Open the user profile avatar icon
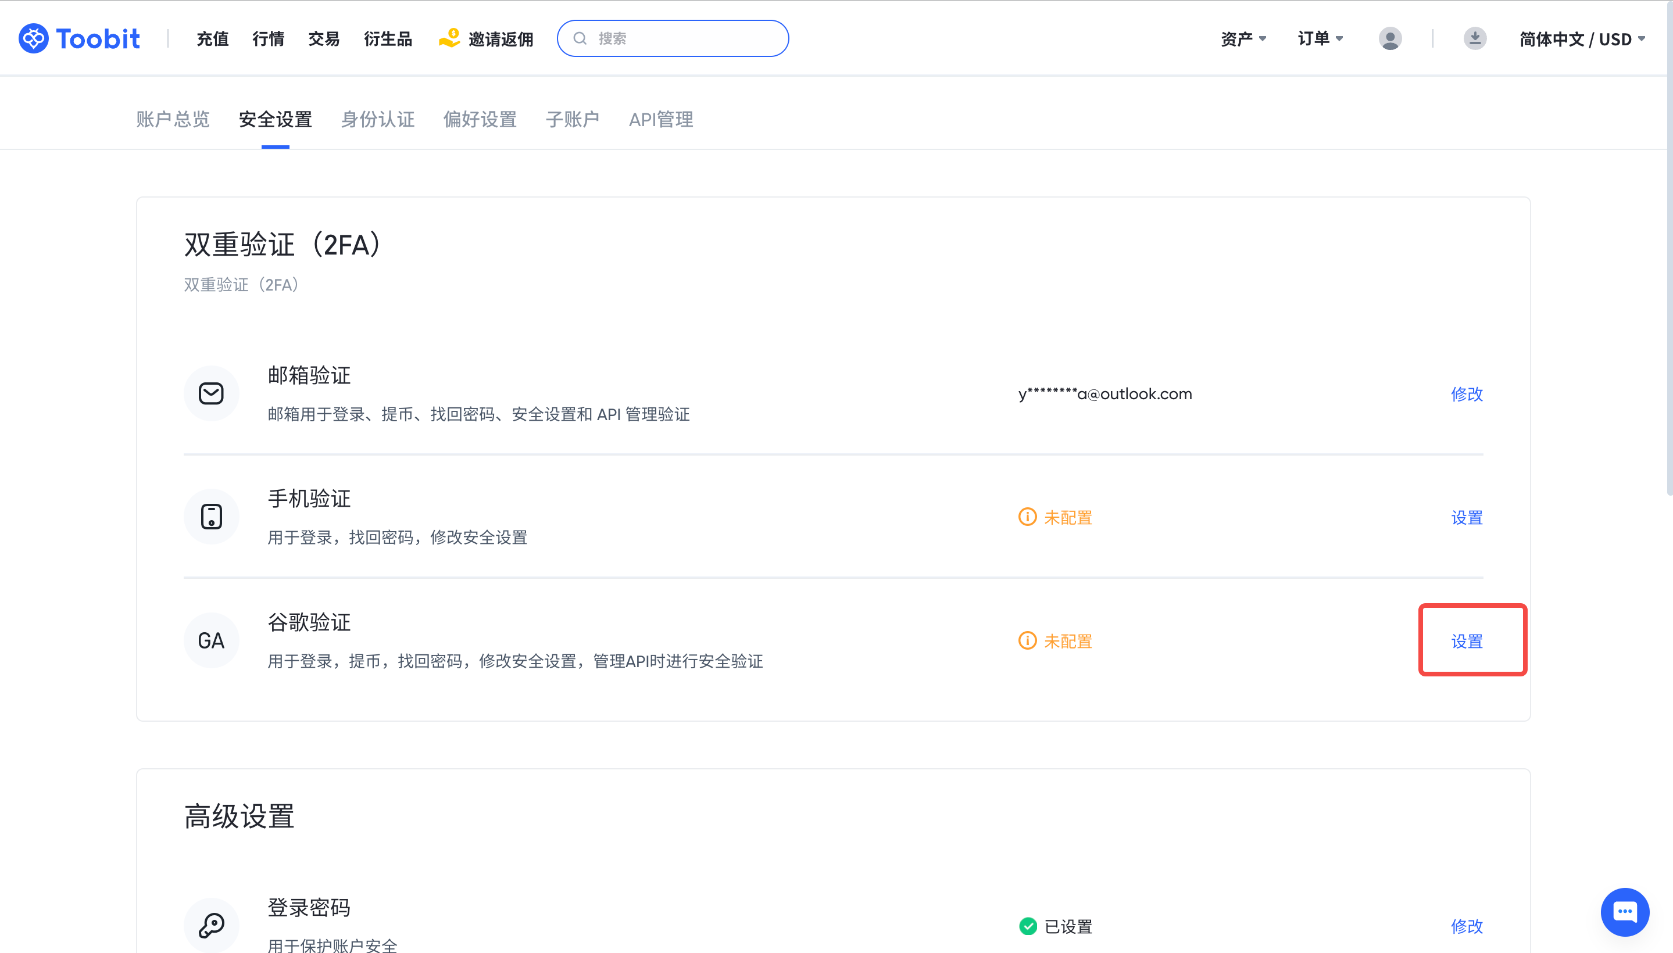The width and height of the screenshot is (1673, 953). [1389, 38]
